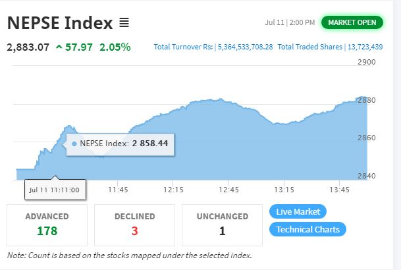Click the Total Traded Shares value

pos(365,47)
